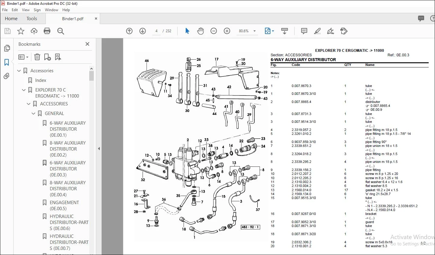The height and width of the screenshot is (255, 435).
Task: Open the Sign menu
Action: 37,10
